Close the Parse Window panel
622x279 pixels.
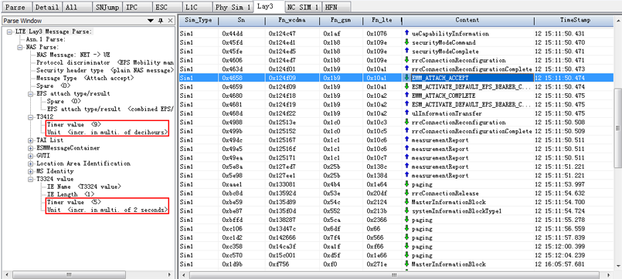170,21
